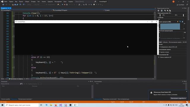Open the Locals search options dropdown

[22, 84]
